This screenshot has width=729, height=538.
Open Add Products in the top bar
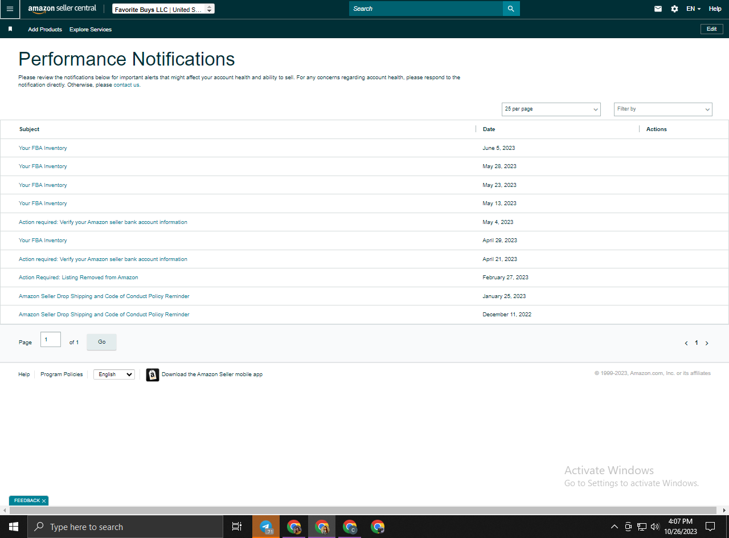tap(45, 30)
